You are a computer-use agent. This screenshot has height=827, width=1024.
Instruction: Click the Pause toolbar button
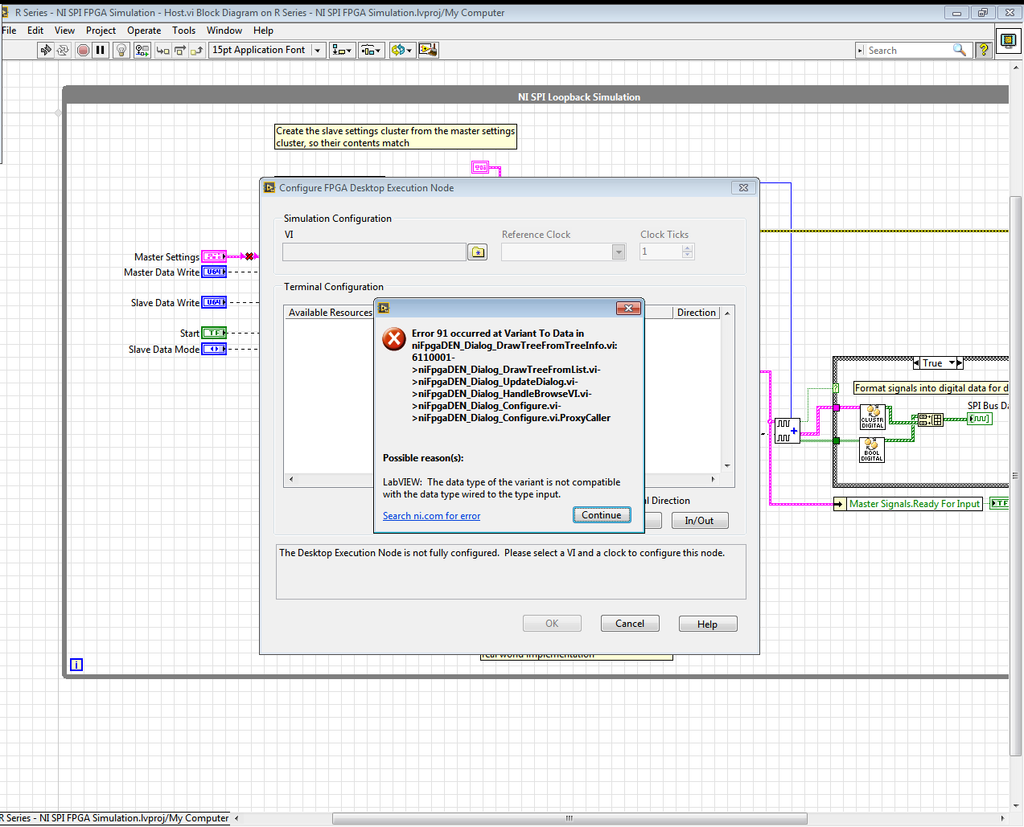101,50
